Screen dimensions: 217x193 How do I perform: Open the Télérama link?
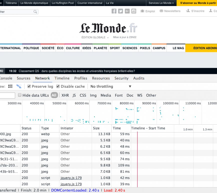pyautogui.click(x=11, y=3)
